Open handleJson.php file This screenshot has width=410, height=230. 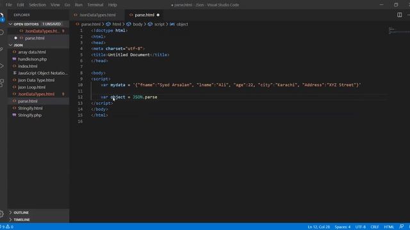pyautogui.click(x=33, y=59)
